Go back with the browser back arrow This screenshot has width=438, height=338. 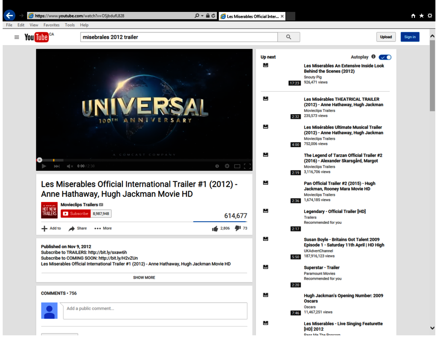(9, 15)
